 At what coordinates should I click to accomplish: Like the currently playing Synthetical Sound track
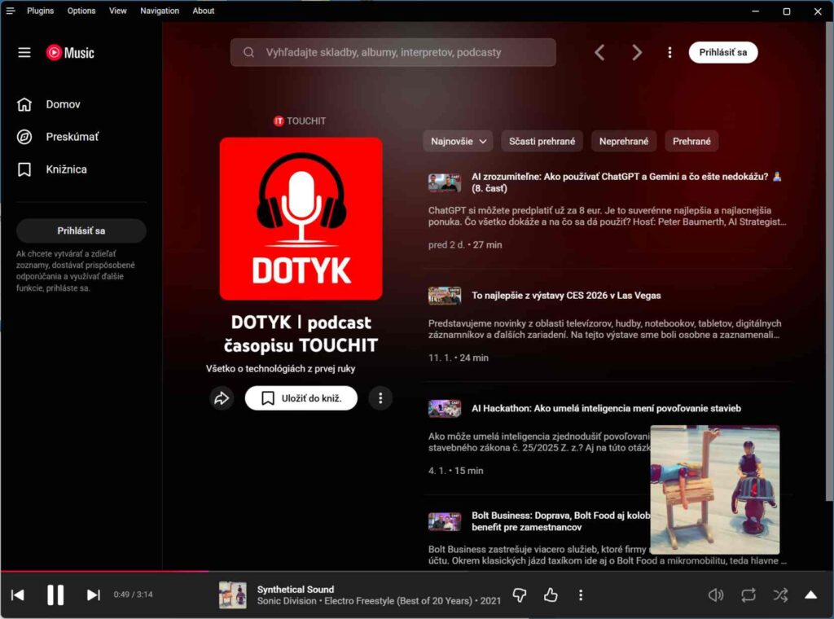[x=551, y=595]
